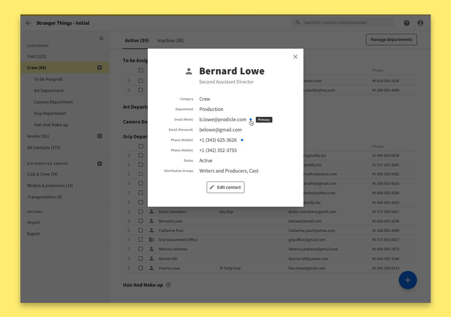Image resolution: width=451 pixels, height=317 pixels.
Task: Click the primary dot next to b.lowe@prodicle.com
Action: point(251,119)
